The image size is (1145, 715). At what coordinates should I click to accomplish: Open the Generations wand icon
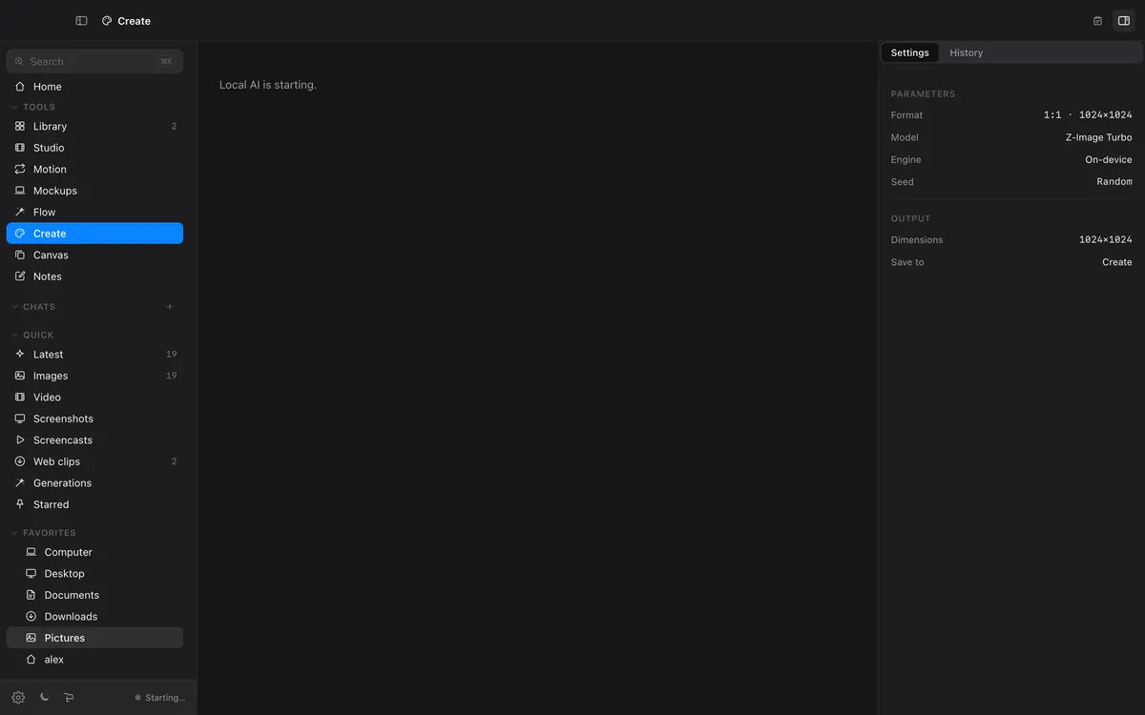[x=20, y=482]
